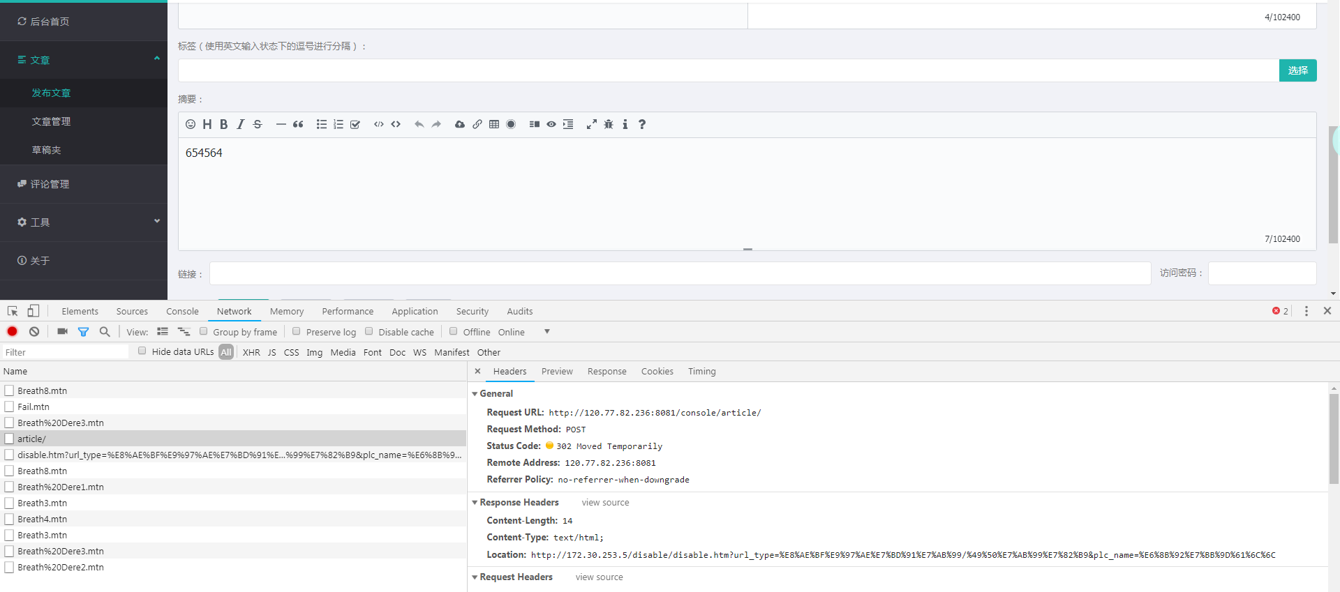Click the 选择 button next to tags

1297,70
